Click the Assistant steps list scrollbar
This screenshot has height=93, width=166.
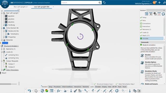164,27
